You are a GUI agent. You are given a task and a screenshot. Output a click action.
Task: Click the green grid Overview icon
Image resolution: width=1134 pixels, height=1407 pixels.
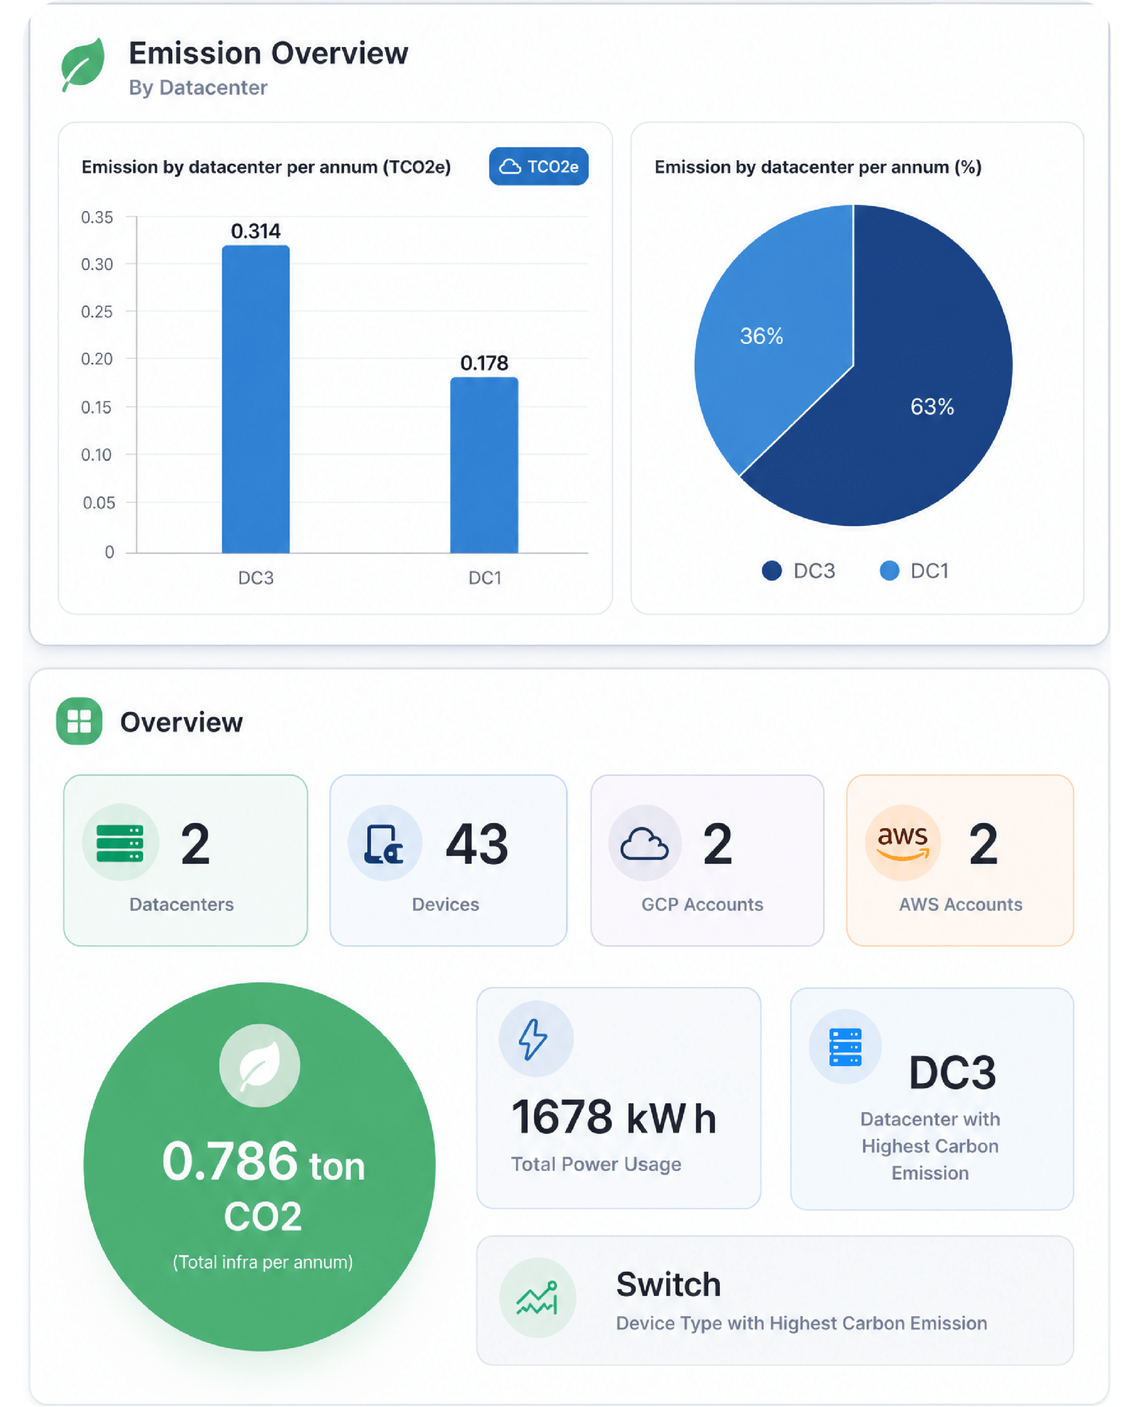[79, 721]
